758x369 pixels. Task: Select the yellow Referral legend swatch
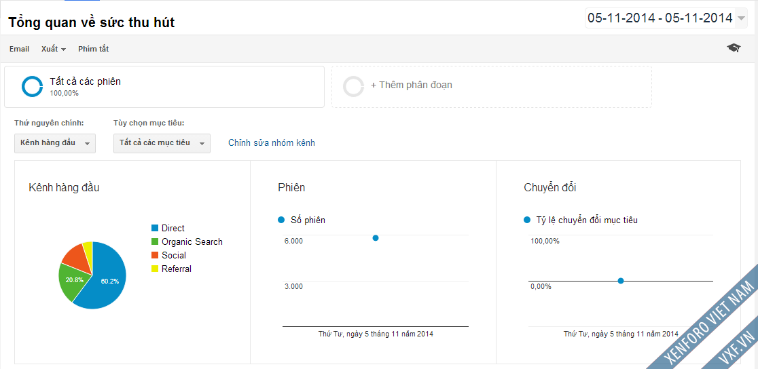155,269
